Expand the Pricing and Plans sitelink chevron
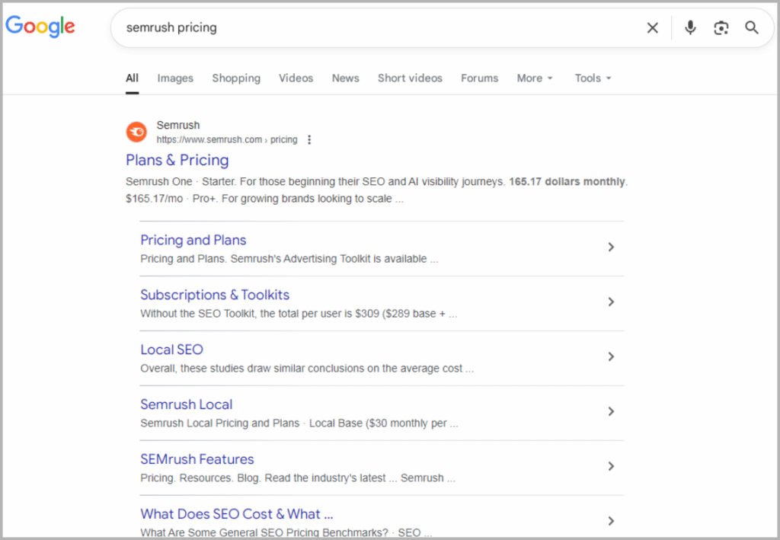780x540 pixels. (x=611, y=247)
